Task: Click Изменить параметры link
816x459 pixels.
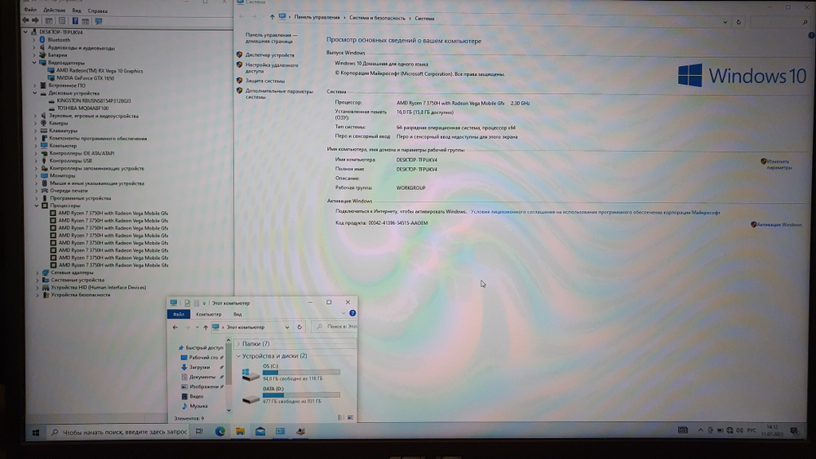Action: pos(779,164)
